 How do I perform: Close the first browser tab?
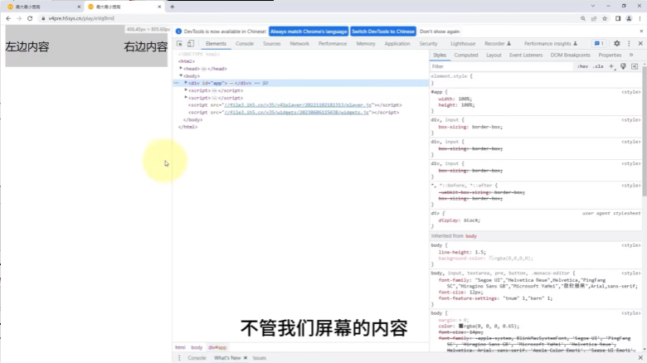tap(79, 7)
